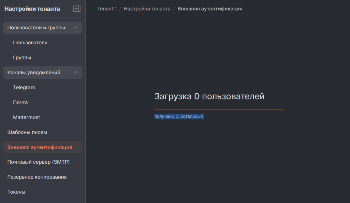Open the Пользователи page in sidebar
Image resolution: width=350 pixels, height=203 pixels.
30,43
